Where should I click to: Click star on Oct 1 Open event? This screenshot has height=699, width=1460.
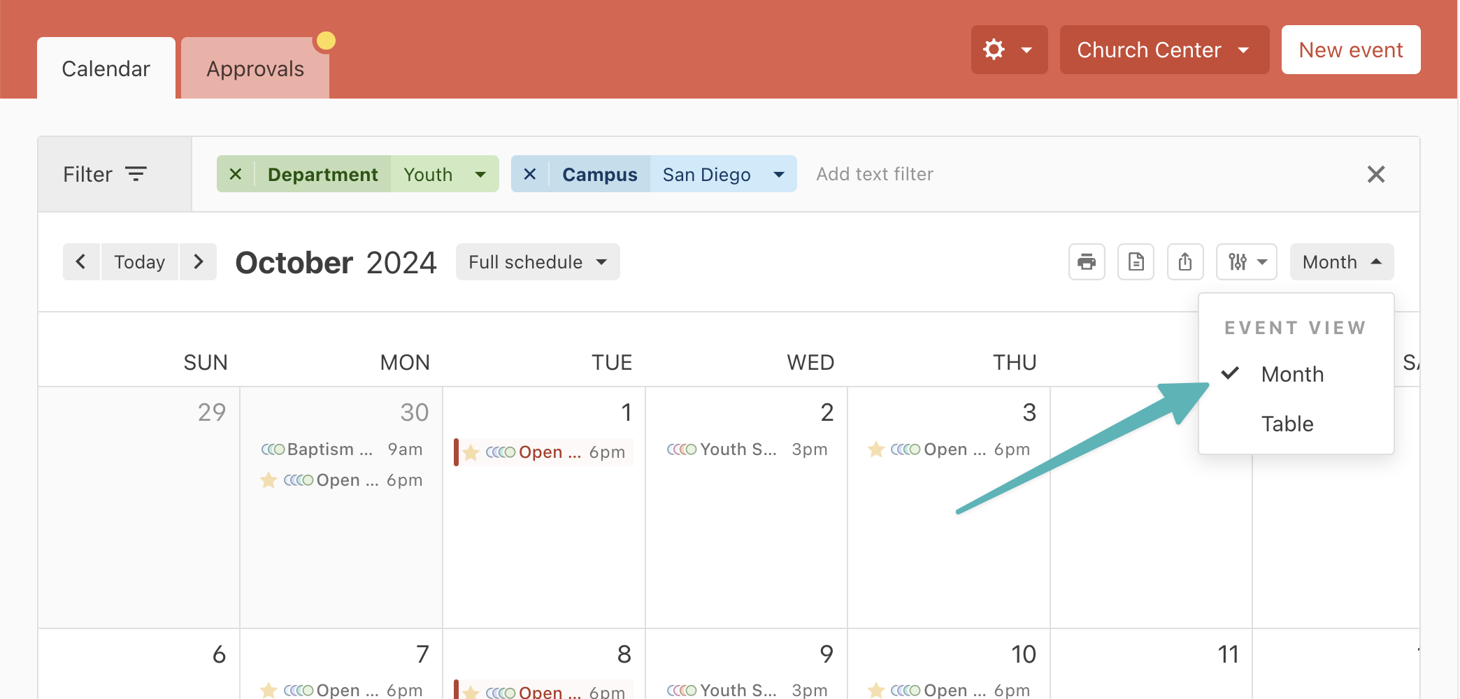pyautogui.click(x=471, y=452)
